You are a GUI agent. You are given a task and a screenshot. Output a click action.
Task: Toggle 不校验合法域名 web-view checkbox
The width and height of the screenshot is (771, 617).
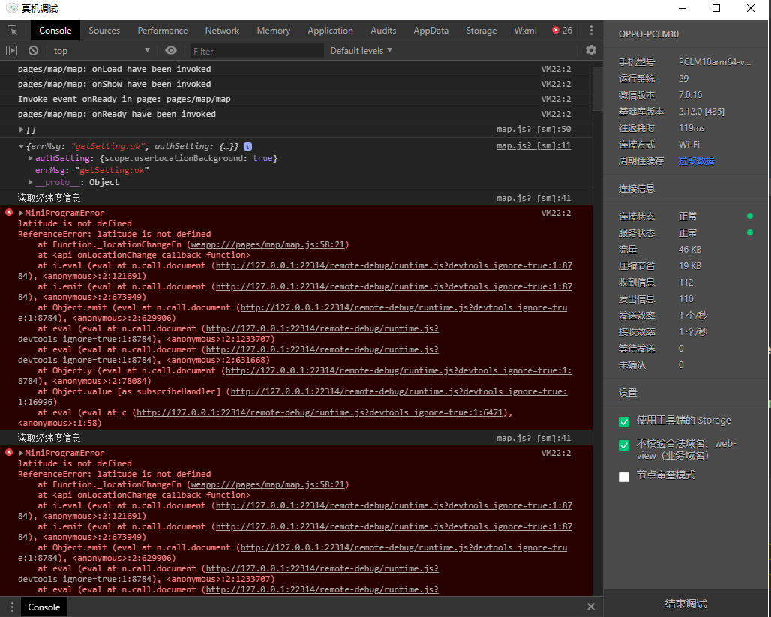pyautogui.click(x=624, y=445)
